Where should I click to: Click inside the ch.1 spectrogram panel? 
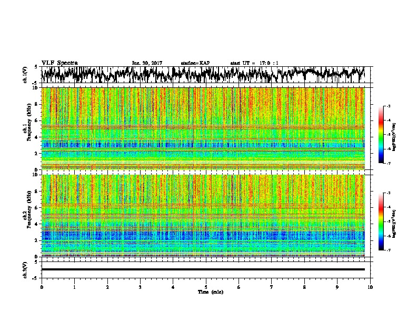click(203, 128)
